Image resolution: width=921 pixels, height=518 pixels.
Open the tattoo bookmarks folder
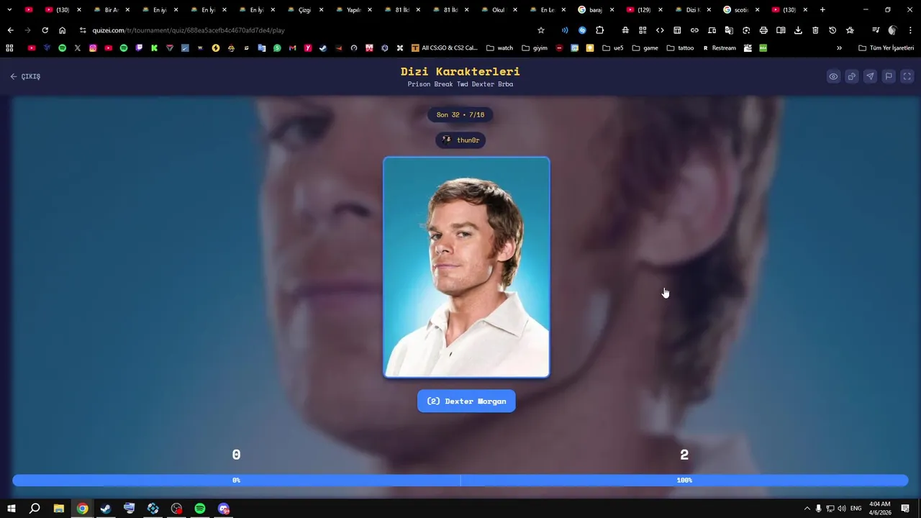tap(681, 48)
